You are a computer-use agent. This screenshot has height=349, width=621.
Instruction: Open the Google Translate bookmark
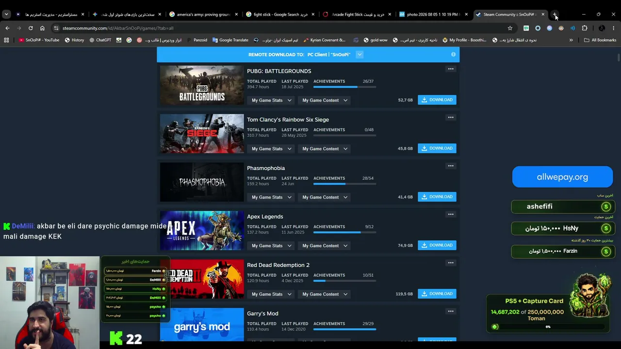pos(230,40)
